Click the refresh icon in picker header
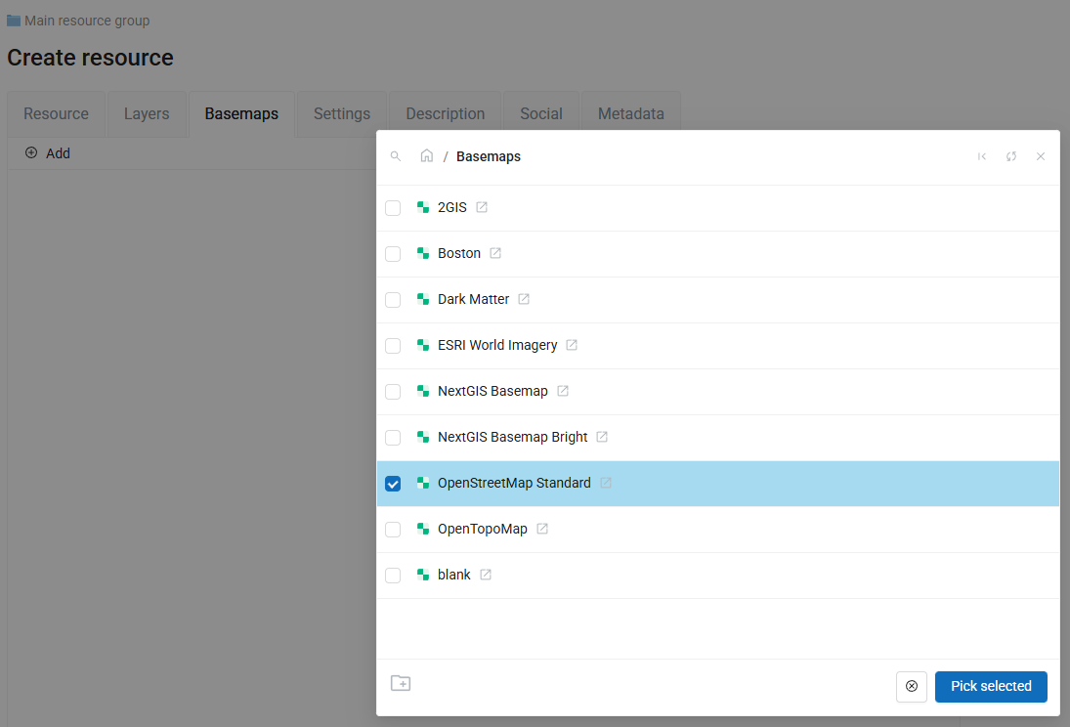1070x727 pixels. 1011,156
